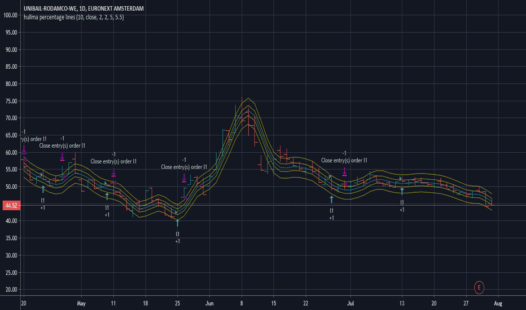
Task: Click the earnings 'E' circle icon
Action: (479, 287)
